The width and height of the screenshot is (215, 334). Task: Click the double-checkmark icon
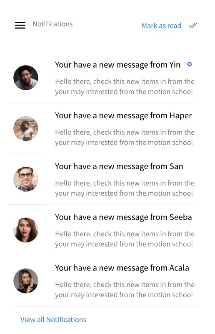193,25
